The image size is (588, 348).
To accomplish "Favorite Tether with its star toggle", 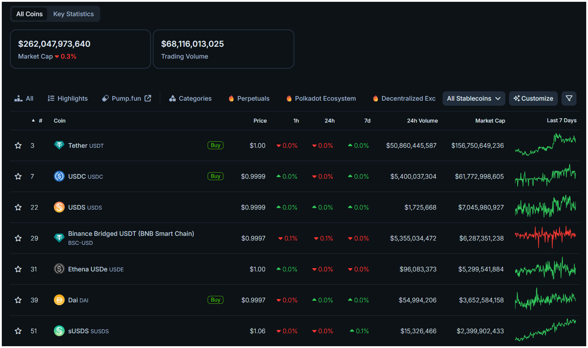I will coord(18,145).
